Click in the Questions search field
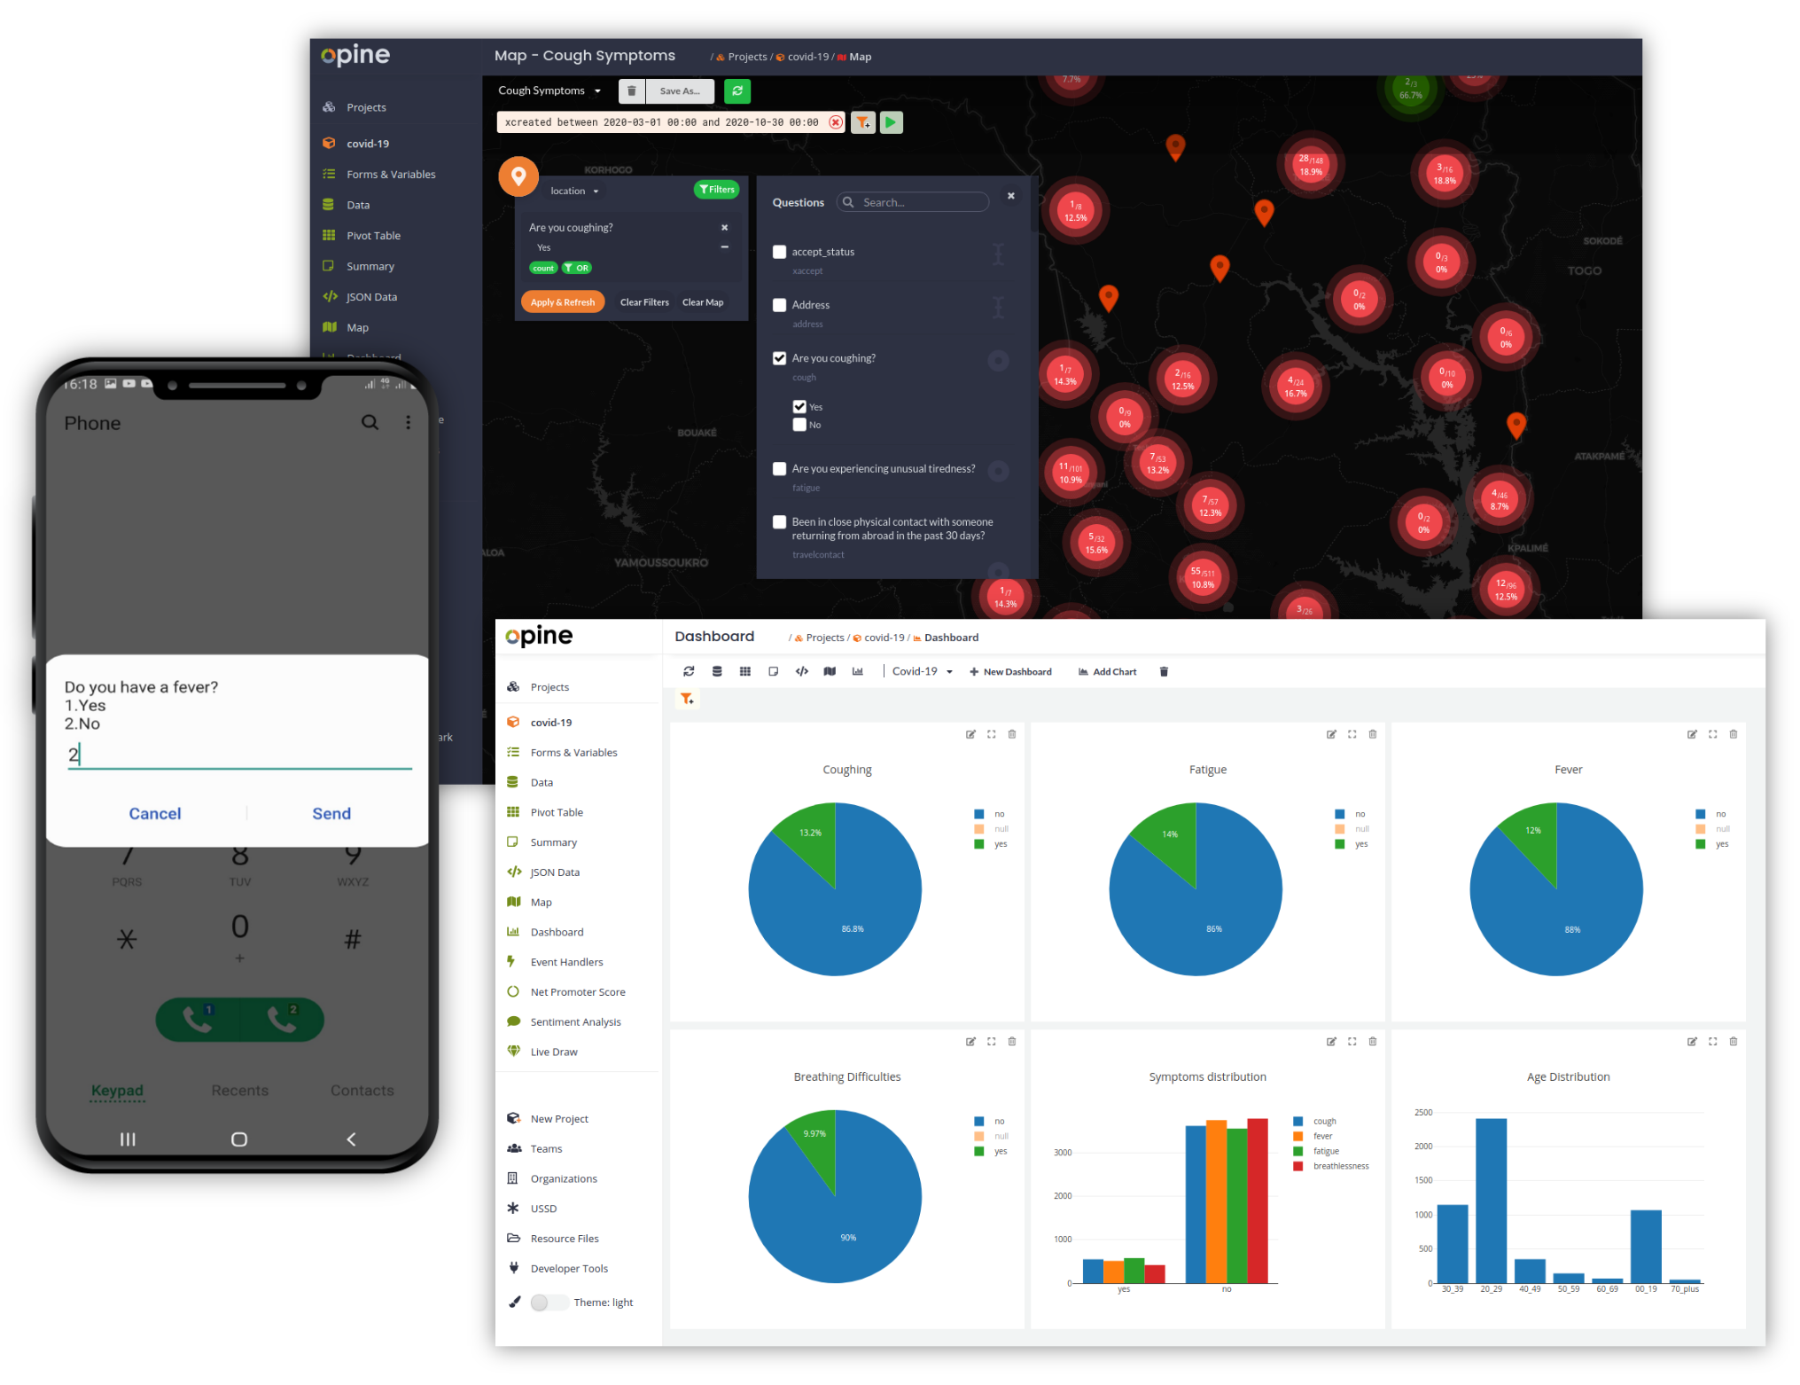 click(x=920, y=202)
